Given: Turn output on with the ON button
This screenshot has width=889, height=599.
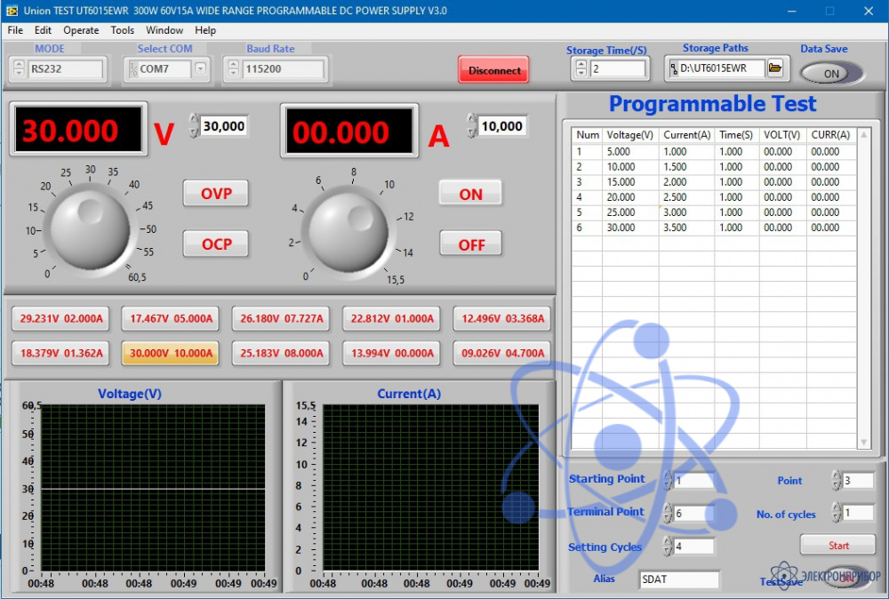Looking at the screenshot, I should click(x=470, y=194).
